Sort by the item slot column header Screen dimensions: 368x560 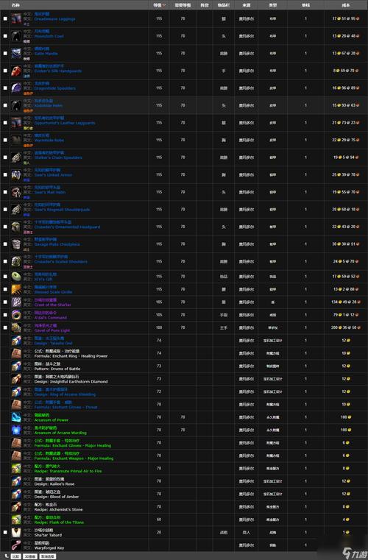[224, 5]
